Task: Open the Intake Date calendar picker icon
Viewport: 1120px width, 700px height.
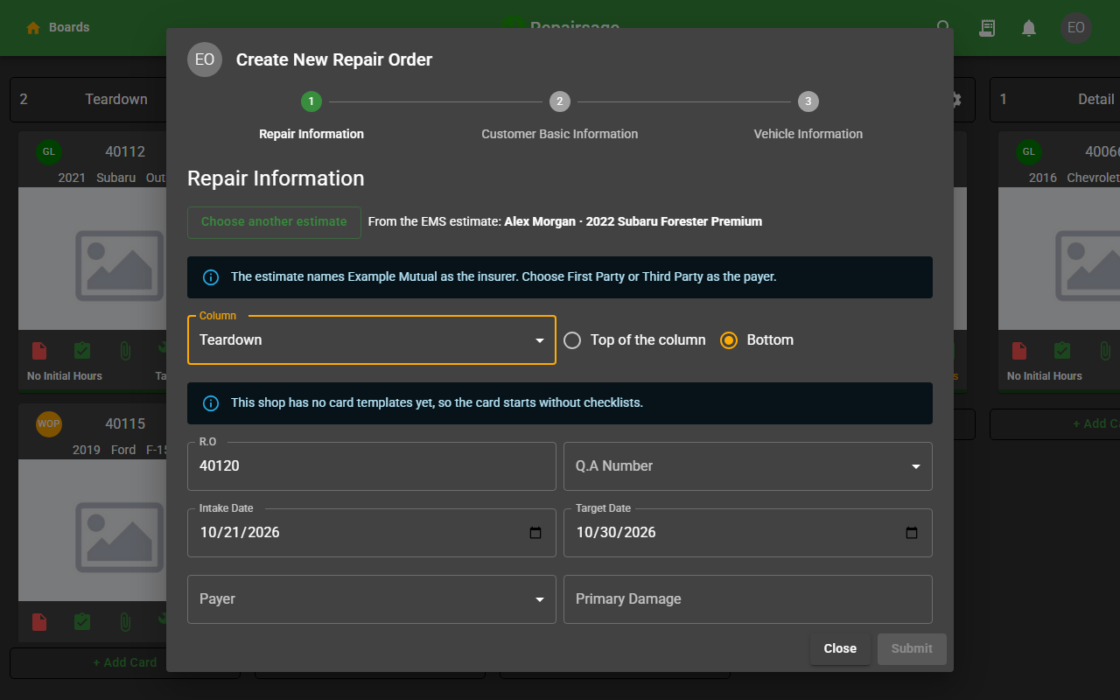Action: 536,533
